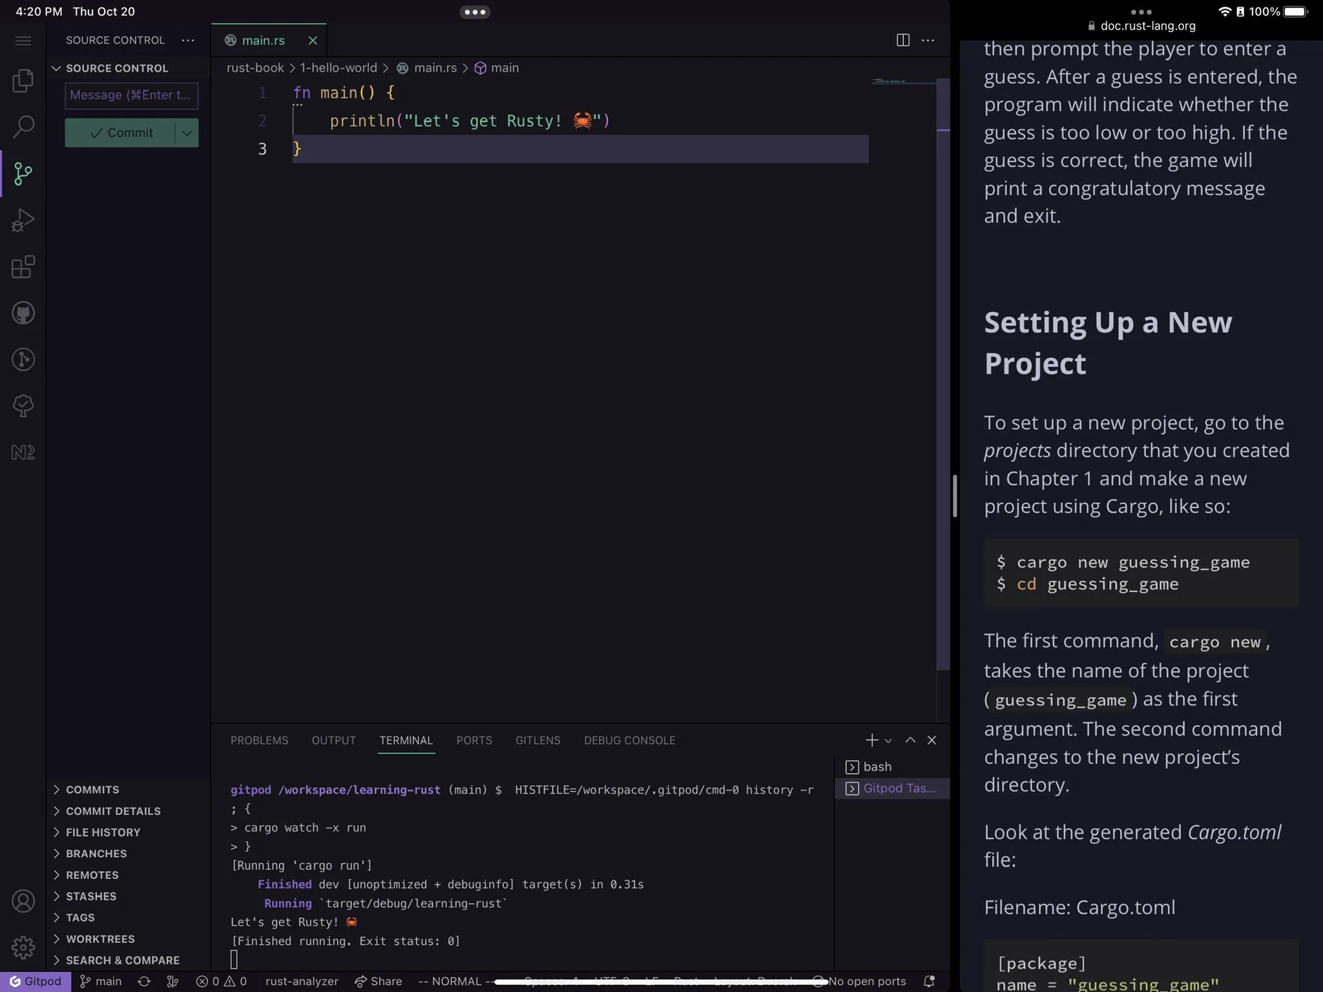1323x992 pixels.
Task: Select the Gitpod Task terminal instance
Action: tap(892, 788)
